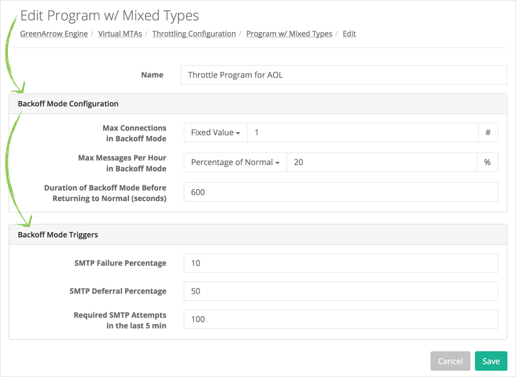Focus the SMTP Failure Percentage field
Image resolution: width=516 pixels, height=377 pixels.
(x=340, y=263)
